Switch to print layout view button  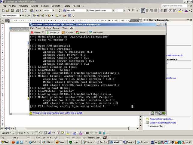[8, 128]
